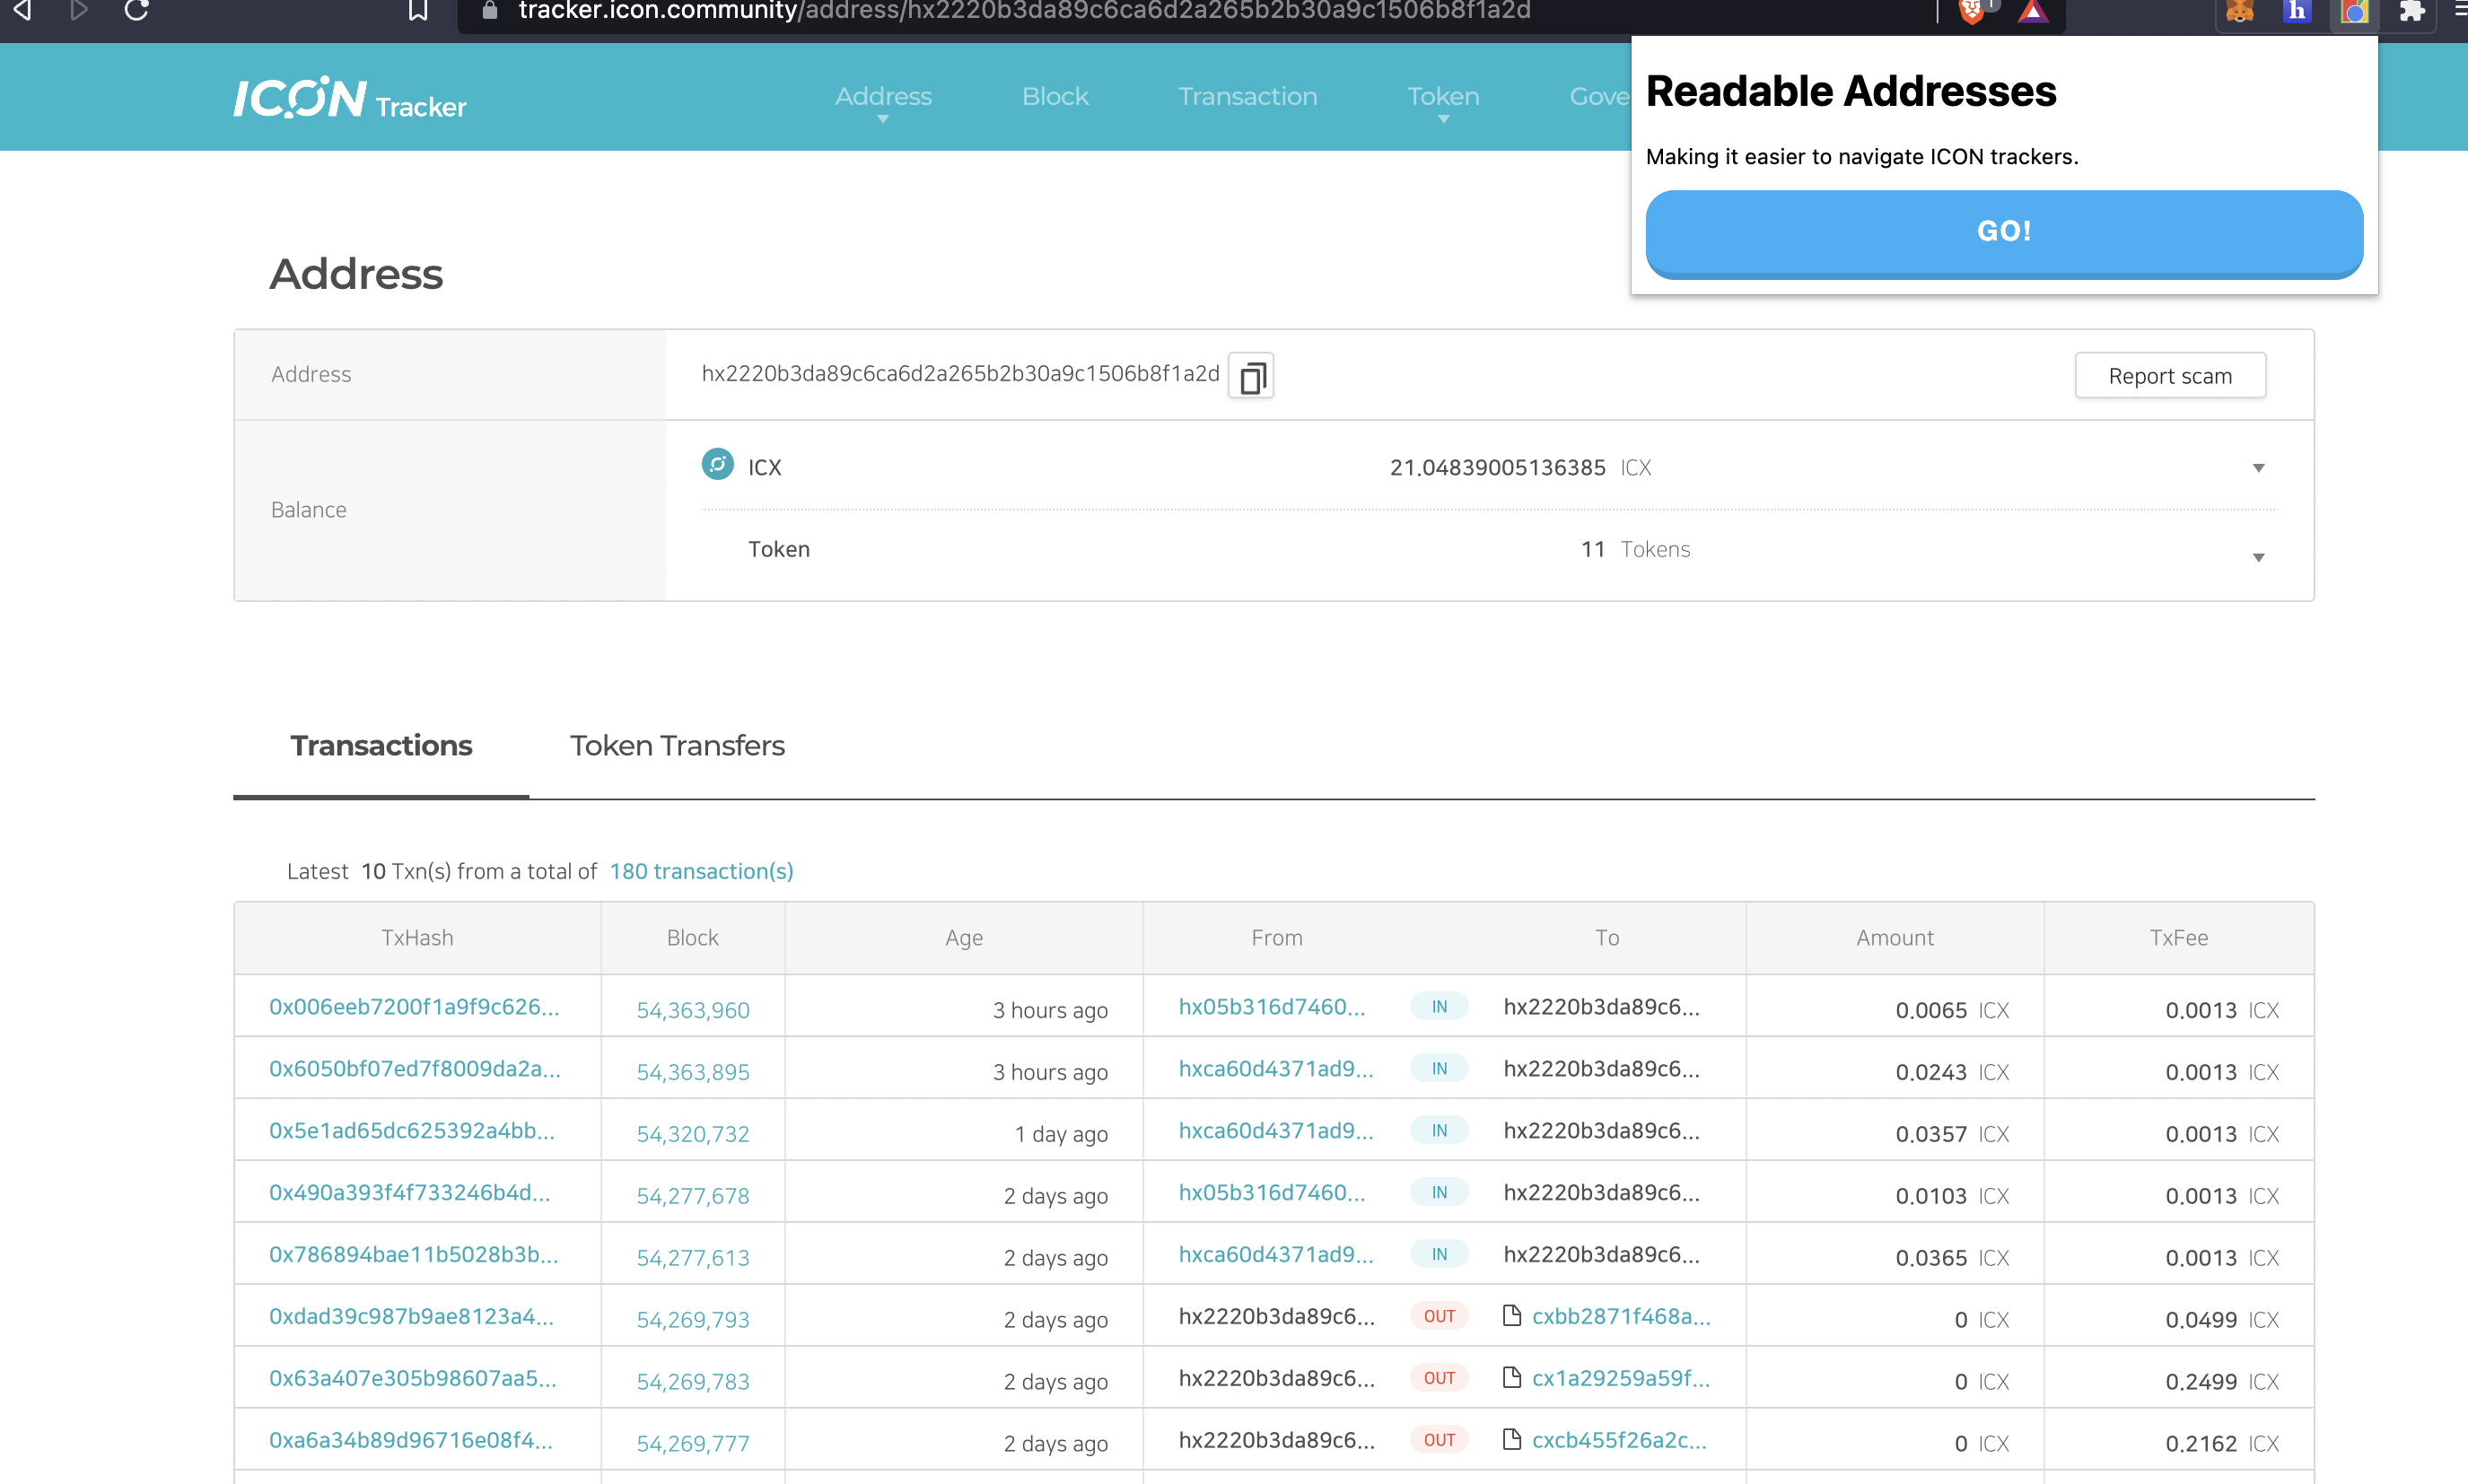Image resolution: width=2468 pixels, height=1484 pixels.
Task: Copy the address with the clipboard icon
Action: [1251, 377]
